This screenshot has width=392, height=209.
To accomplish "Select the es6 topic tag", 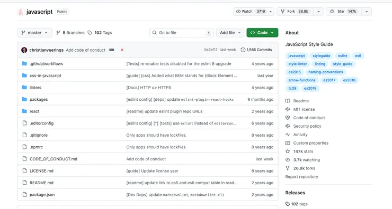I will (358, 56).
